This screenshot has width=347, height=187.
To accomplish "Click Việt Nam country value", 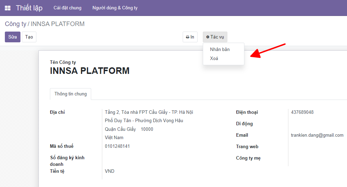I will tap(114, 138).
